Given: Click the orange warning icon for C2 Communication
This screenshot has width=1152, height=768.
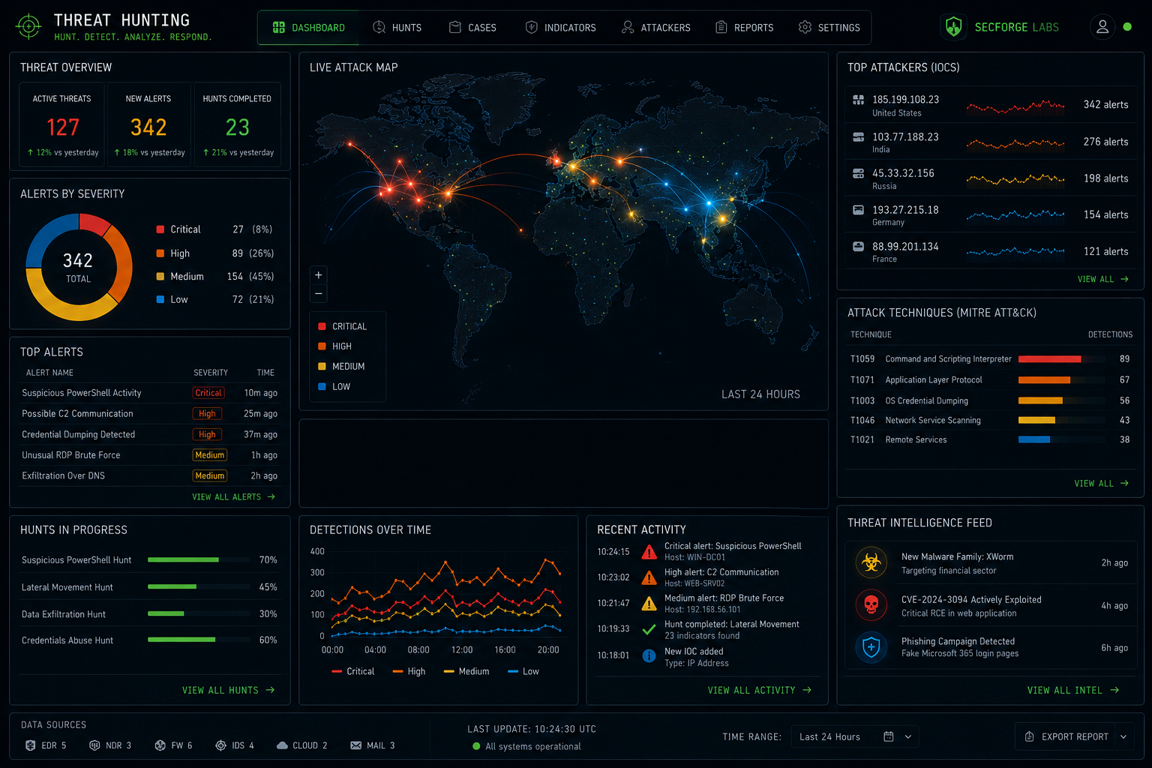Looking at the screenshot, I should 649,577.
